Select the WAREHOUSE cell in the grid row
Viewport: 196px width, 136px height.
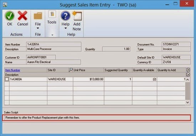60,79
